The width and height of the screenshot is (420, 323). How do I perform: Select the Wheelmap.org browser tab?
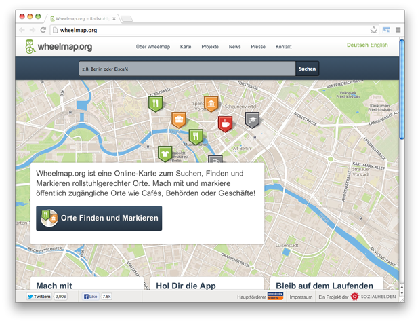pyautogui.click(x=83, y=18)
